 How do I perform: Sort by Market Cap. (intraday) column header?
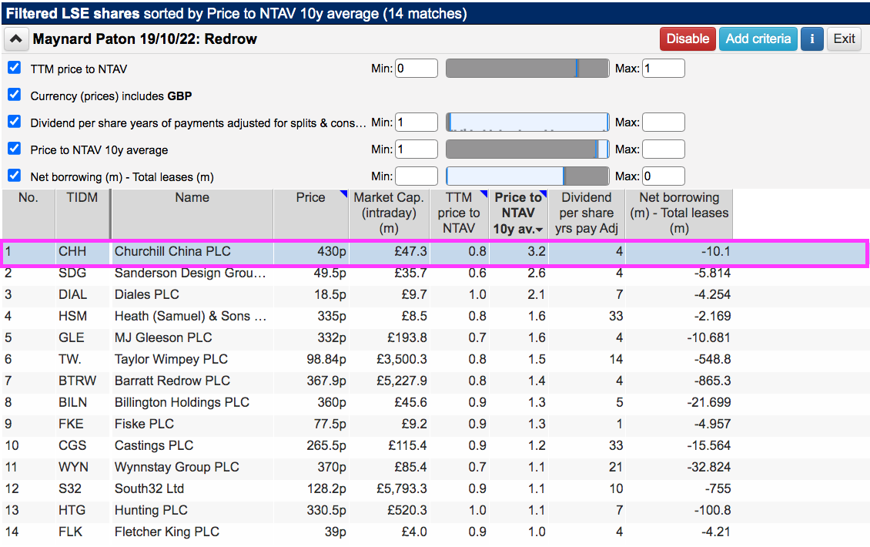(x=389, y=214)
